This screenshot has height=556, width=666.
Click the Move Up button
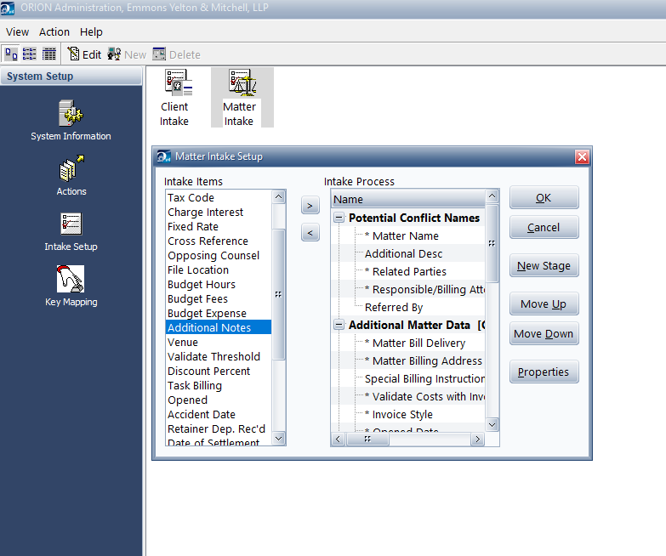tap(544, 304)
